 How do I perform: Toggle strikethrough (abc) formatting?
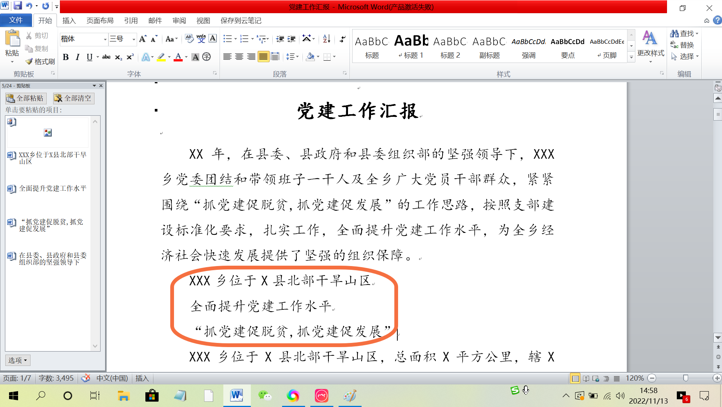[106, 57]
